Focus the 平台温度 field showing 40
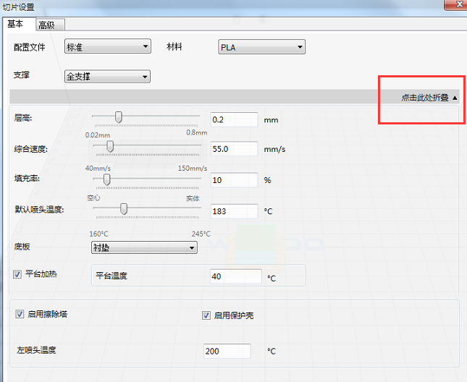467x382 pixels. click(235, 276)
